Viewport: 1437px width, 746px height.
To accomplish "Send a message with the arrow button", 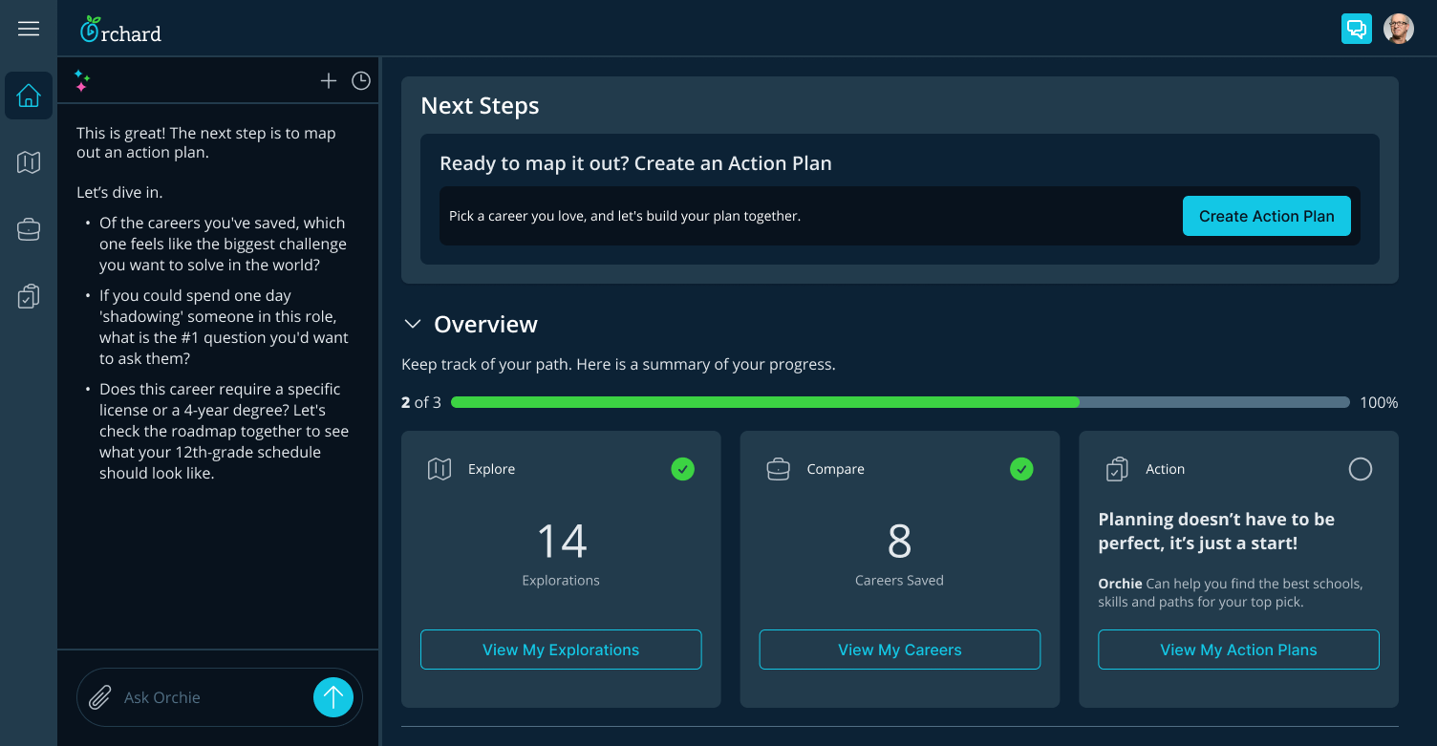I will click(333, 697).
